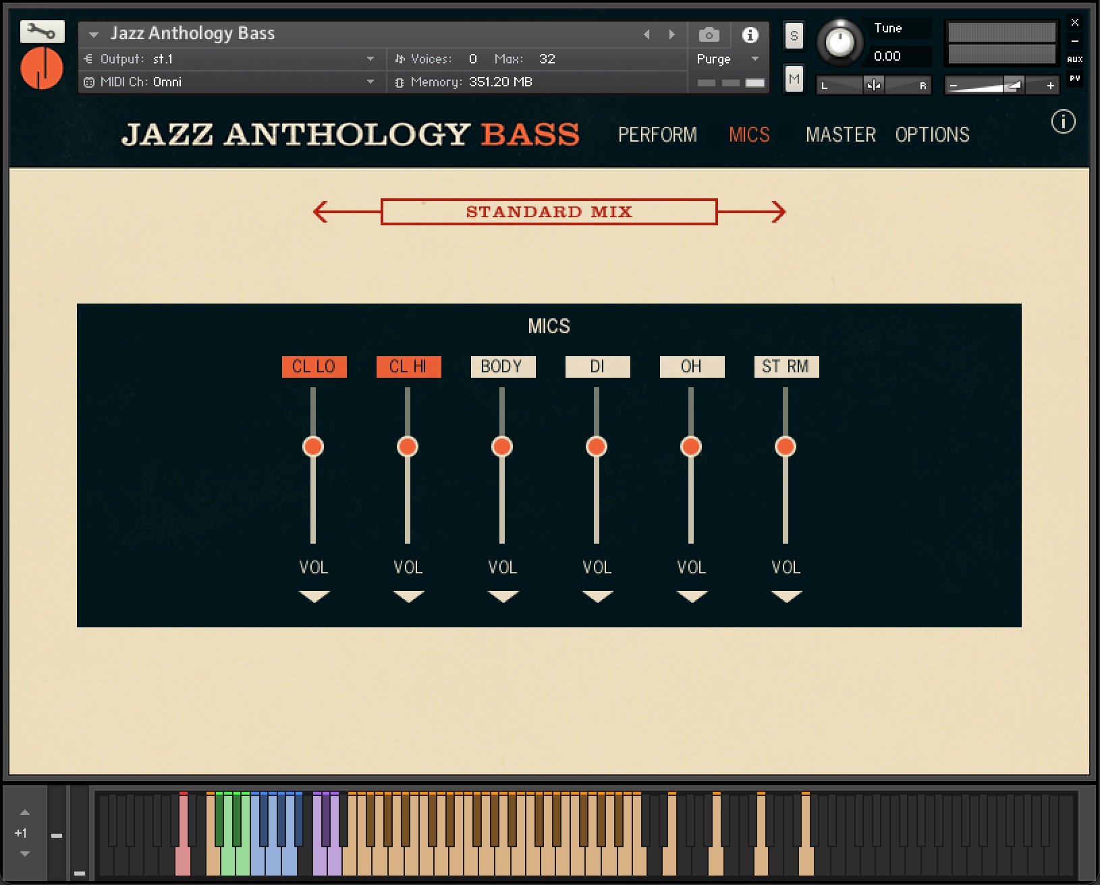1100x885 pixels.
Task: Click the memory icon beside Memory readout
Action: (x=400, y=82)
